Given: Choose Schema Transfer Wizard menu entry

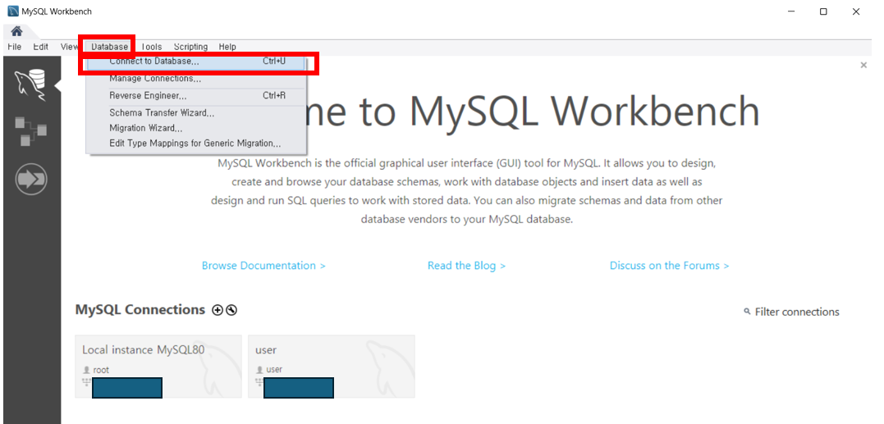Looking at the screenshot, I should tap(196, 112).
